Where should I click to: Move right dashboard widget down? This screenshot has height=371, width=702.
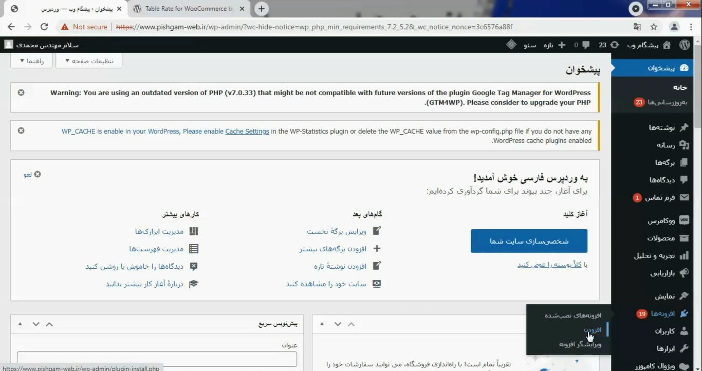[x=338, y=324]
